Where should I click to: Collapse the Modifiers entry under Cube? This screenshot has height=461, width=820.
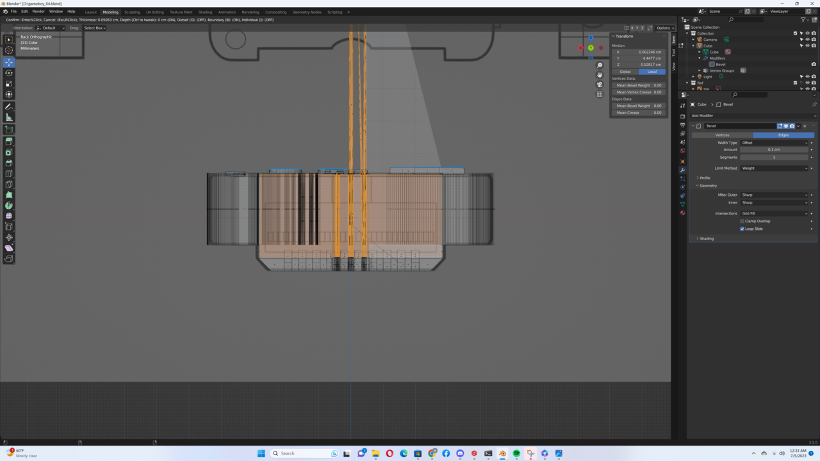coord(699,58)
